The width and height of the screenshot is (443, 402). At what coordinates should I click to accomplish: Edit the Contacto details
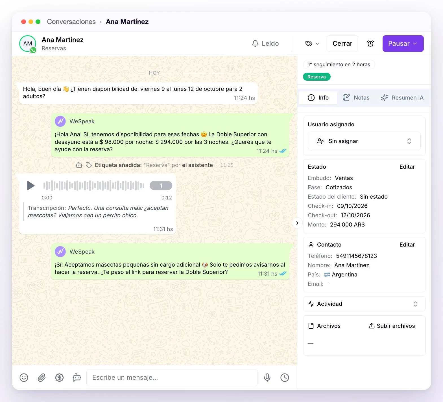tap(407, 245)
